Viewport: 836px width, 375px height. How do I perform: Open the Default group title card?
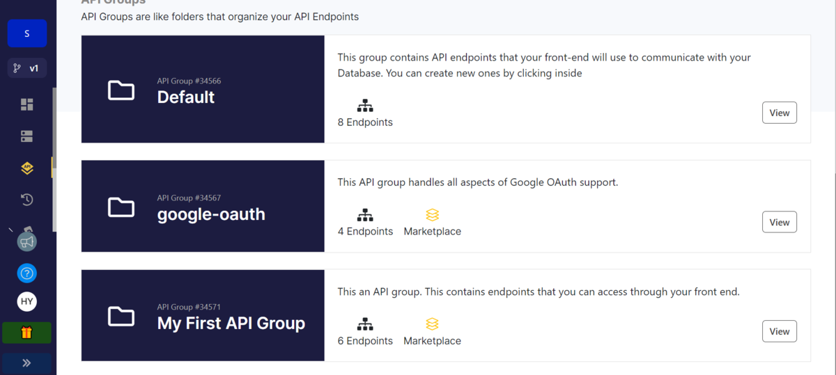tap(203, 90)
